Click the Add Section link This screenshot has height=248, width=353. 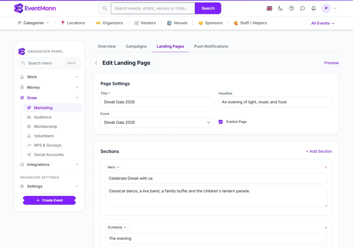[319, 151]
